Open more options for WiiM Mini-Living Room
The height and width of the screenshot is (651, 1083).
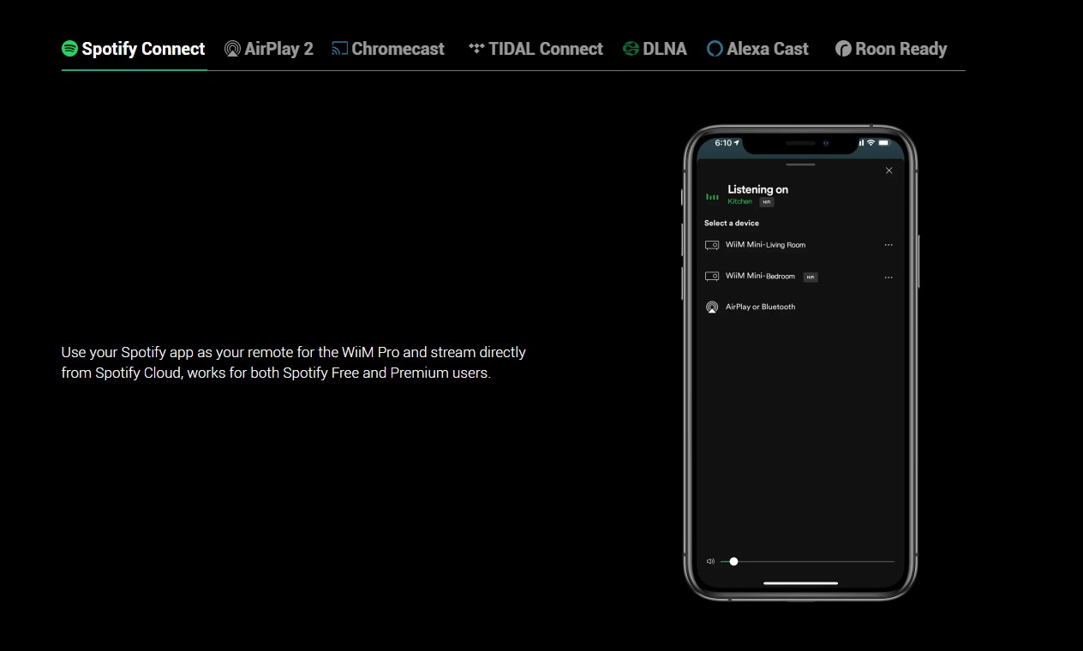pos(889,245)
